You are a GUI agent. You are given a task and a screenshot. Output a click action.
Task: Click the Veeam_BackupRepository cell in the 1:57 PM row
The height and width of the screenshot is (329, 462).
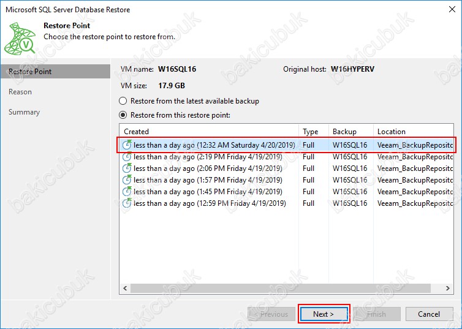tap(415, 180)
